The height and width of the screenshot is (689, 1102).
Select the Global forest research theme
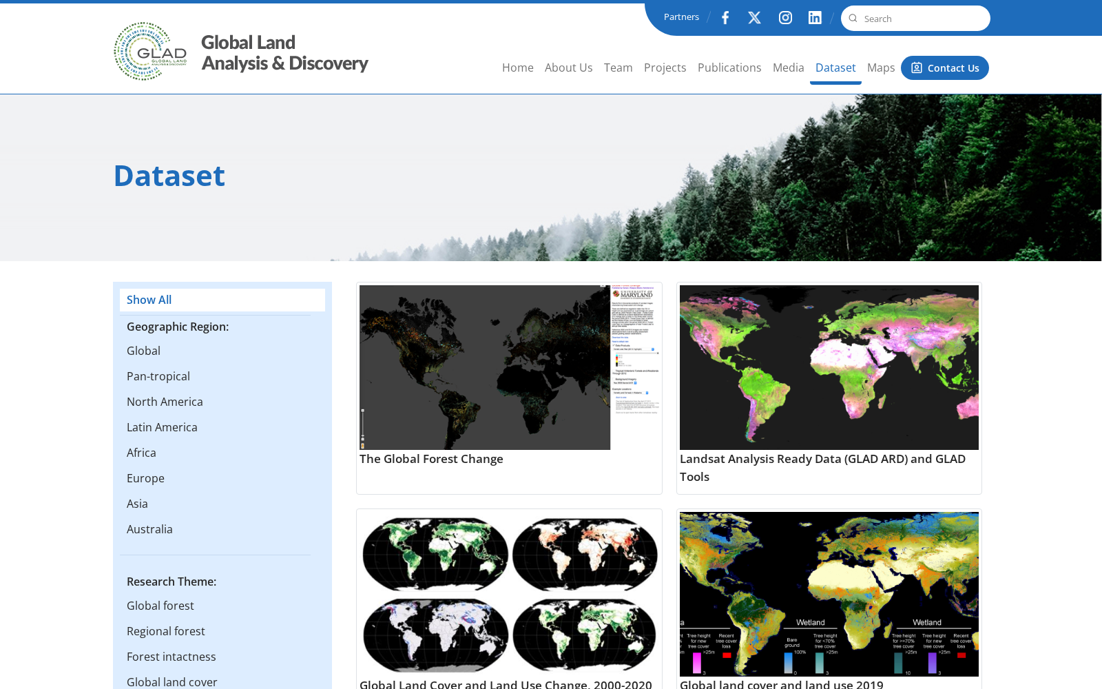point(160,606)
